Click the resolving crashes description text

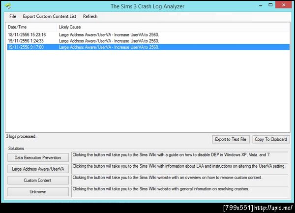pos(161,189)
